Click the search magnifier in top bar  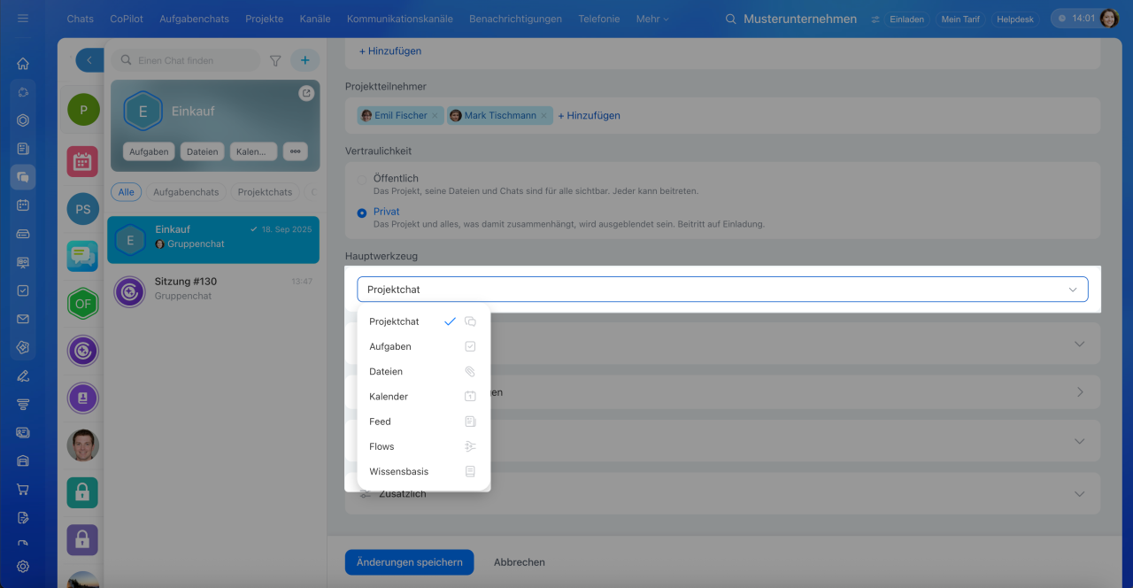pos(730,19)
